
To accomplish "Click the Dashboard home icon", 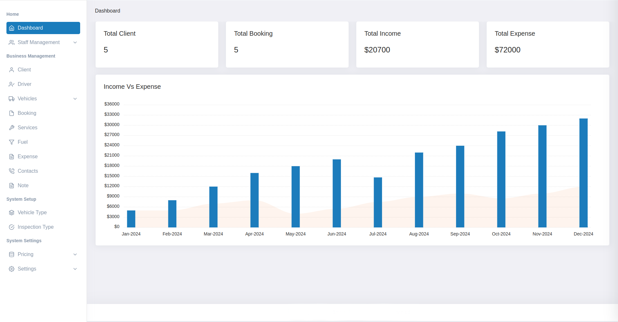I will (12, 28).
